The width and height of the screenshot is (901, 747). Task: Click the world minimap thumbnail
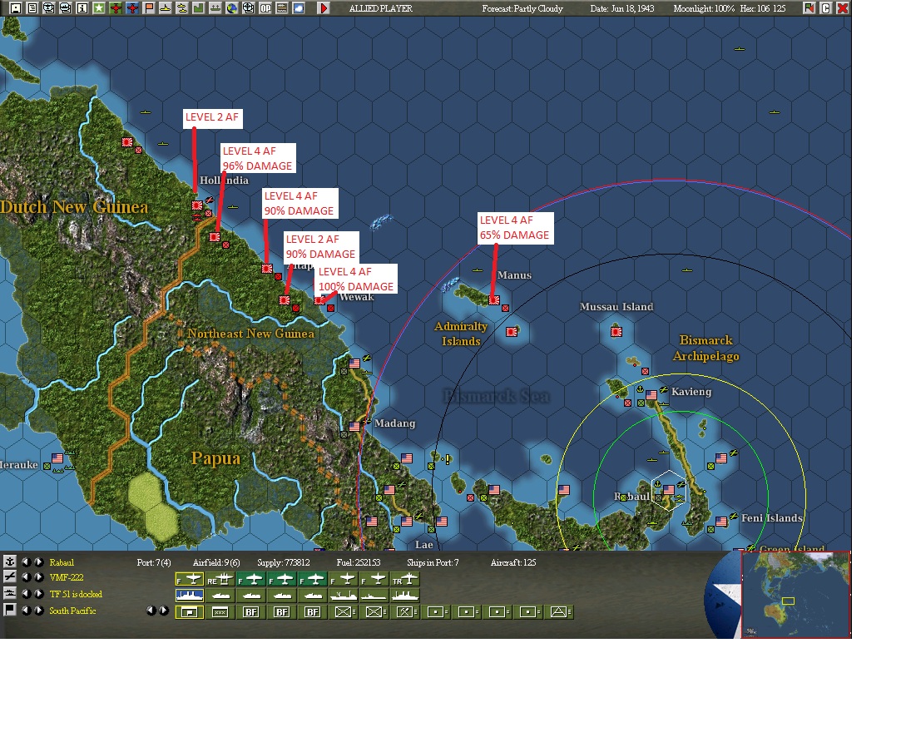[796, 595]
